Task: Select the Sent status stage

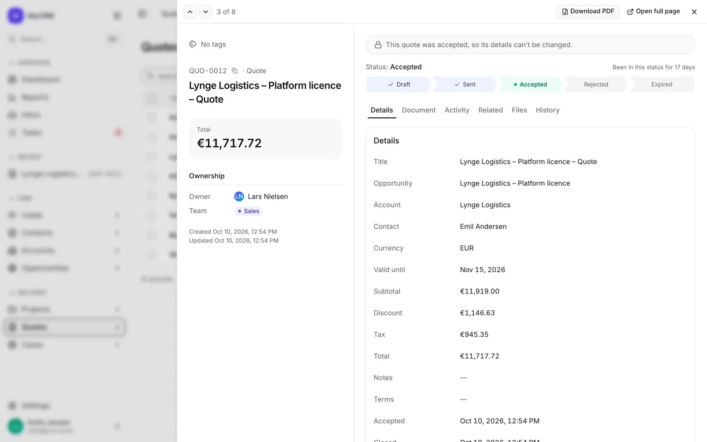Action: [465, 84]
